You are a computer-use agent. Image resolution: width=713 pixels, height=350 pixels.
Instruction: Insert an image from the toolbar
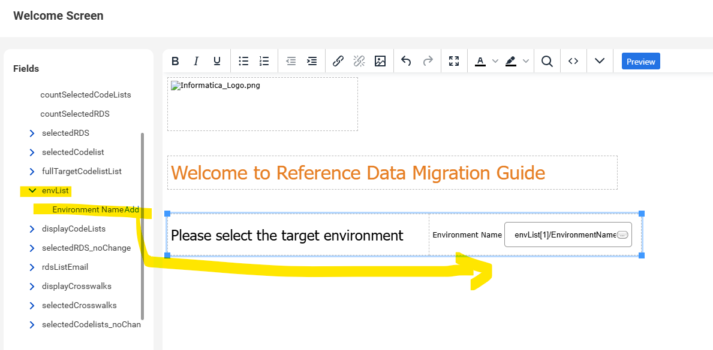click(380, 61)
